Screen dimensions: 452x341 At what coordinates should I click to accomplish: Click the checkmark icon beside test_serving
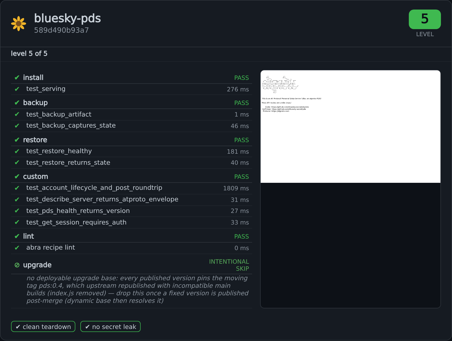point(17,89)
